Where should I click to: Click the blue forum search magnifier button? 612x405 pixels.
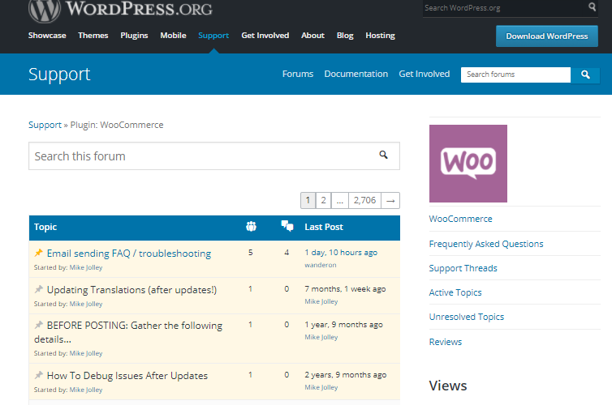pos(585,75)
